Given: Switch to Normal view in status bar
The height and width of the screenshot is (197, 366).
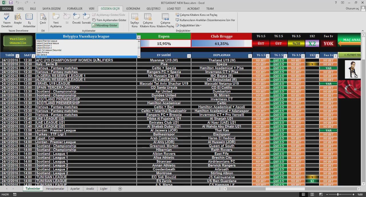Looking at the screenshot, I should point(303,194).
